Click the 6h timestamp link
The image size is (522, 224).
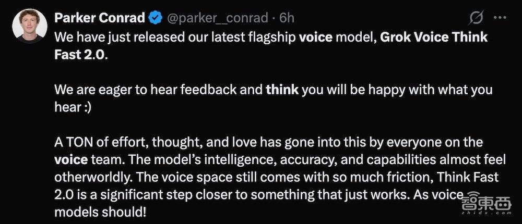(x=287, y=18)
